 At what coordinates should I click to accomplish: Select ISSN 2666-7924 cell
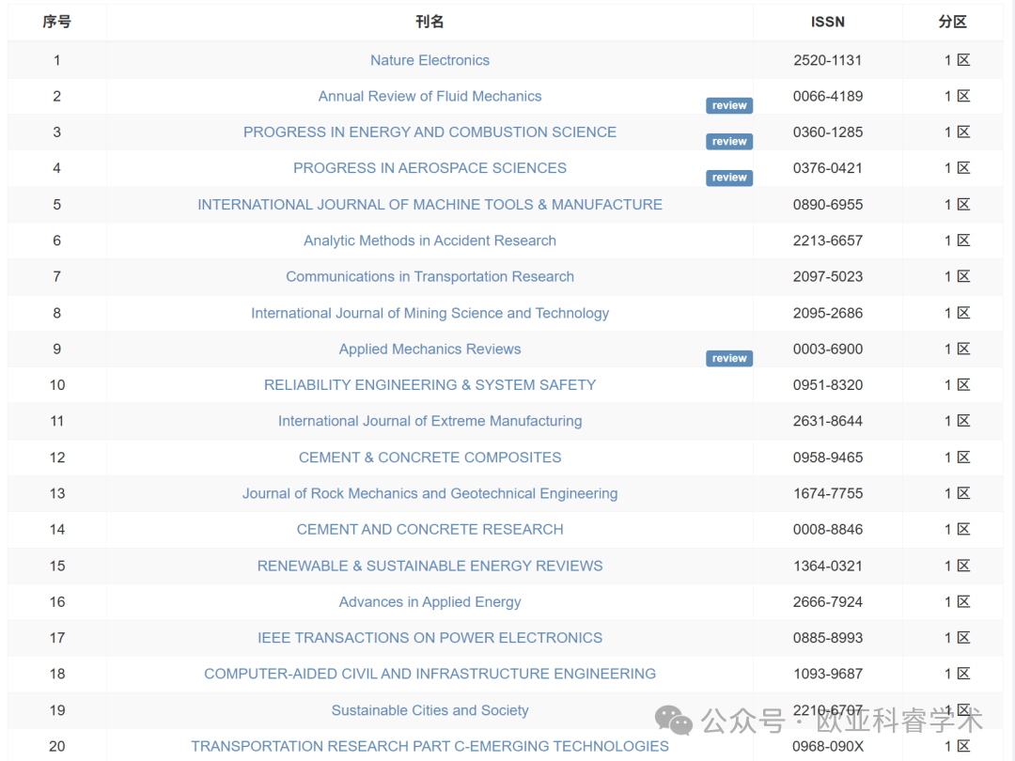coord(828,602)
